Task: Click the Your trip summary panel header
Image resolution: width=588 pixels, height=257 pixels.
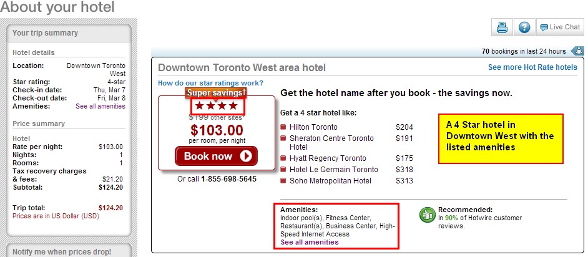Action: pyautogui.click(x=69, y=33)
